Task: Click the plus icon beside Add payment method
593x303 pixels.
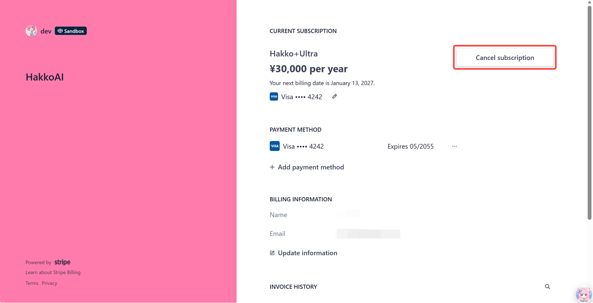Action: pos(272,167)
